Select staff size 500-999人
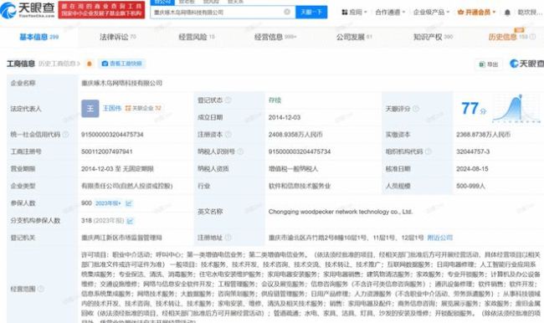Image resolution: width=544 pixels, height=323 pixels. click(470, 186)
